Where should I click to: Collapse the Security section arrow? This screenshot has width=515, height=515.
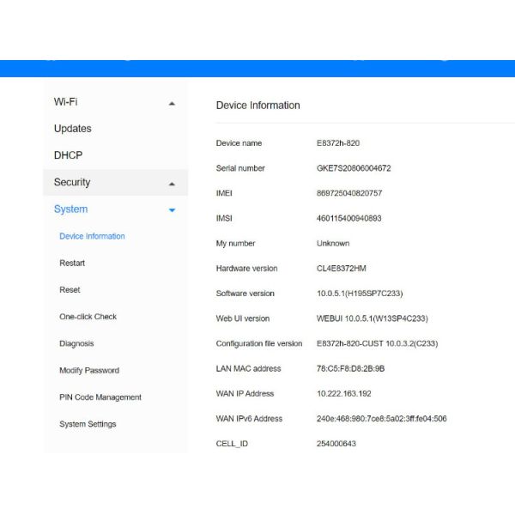coord(172,184)
